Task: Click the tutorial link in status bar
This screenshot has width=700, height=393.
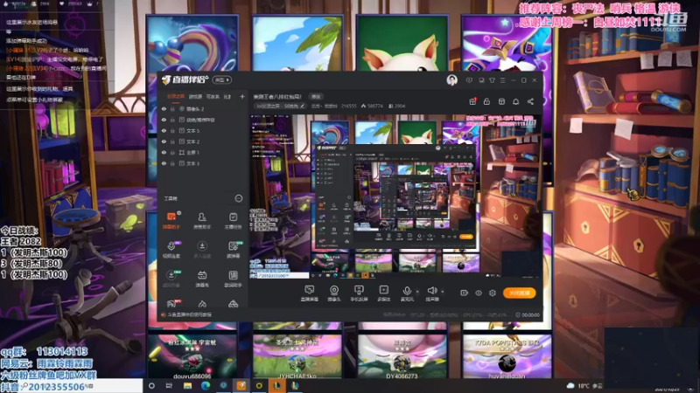Action: click(x=189, y=314)
